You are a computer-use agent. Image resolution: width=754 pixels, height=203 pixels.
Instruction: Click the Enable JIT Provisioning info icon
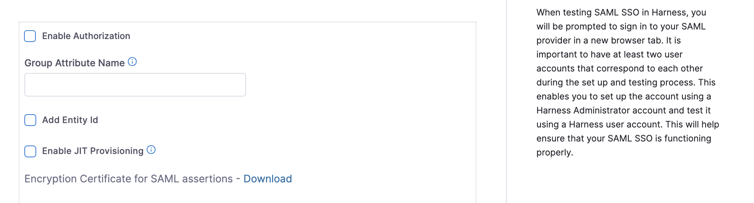[151, 150]
